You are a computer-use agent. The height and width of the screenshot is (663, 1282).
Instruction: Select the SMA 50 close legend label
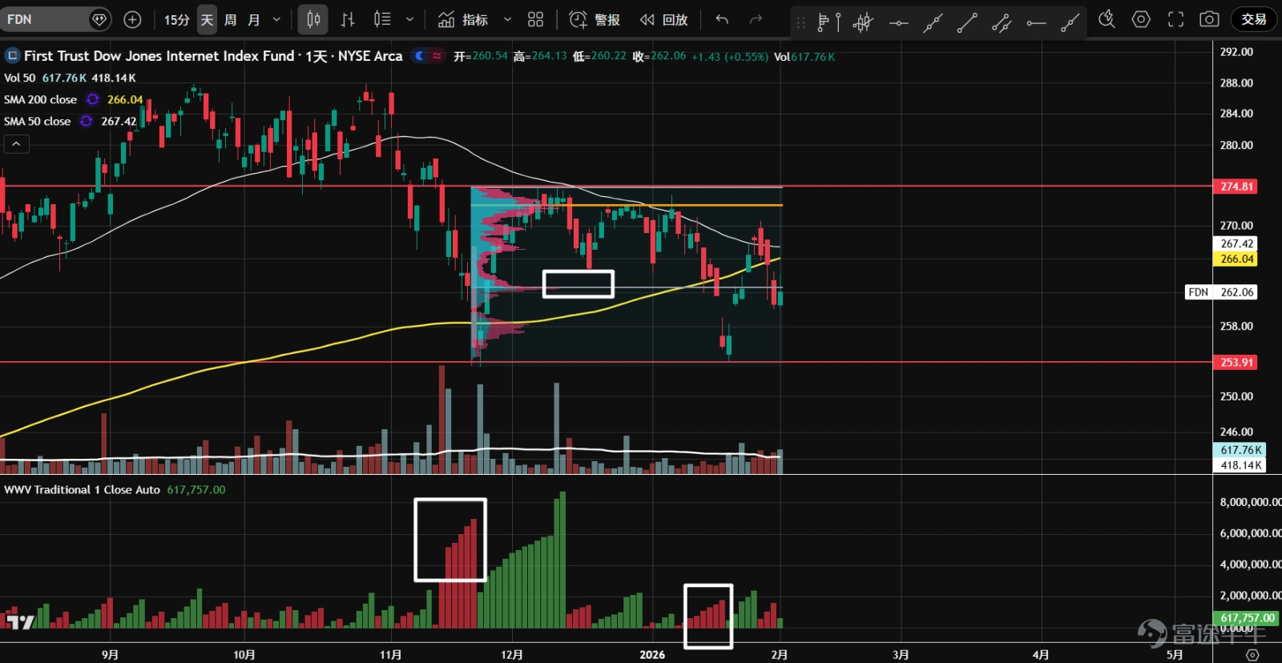[x=37, y=121]
